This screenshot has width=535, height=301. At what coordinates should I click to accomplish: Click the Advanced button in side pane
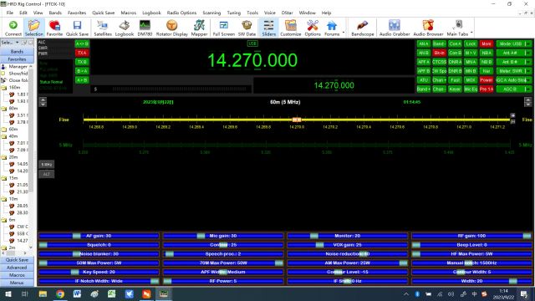[17, 268]
